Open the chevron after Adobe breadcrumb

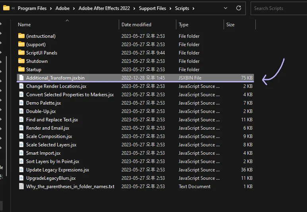74,8
